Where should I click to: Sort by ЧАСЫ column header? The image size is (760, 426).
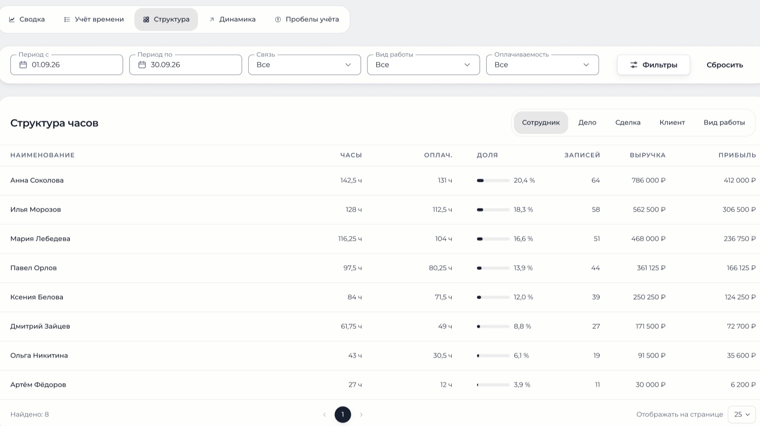(x=351, y=155)
